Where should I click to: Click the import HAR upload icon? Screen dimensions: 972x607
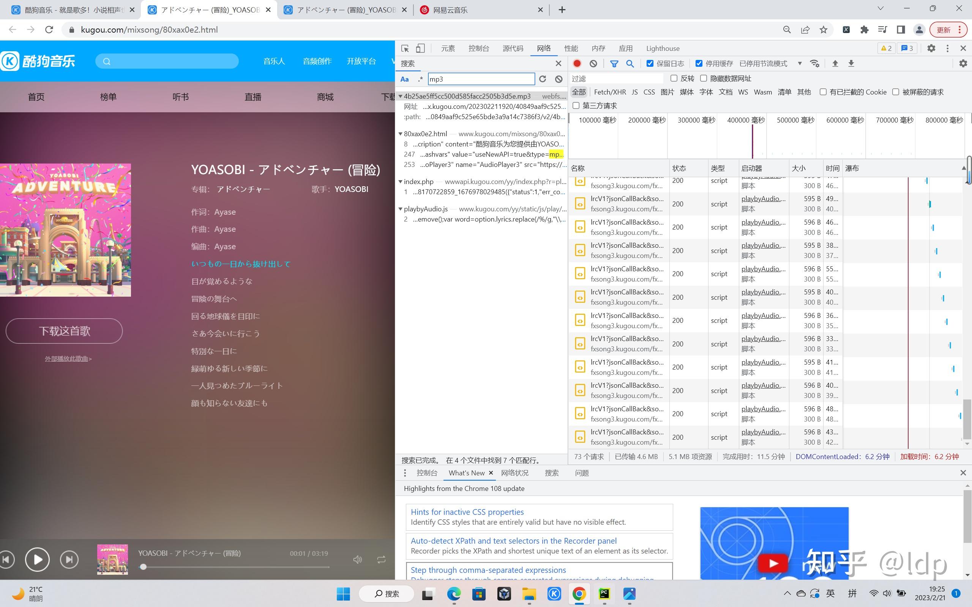click(x=835, y=63)
